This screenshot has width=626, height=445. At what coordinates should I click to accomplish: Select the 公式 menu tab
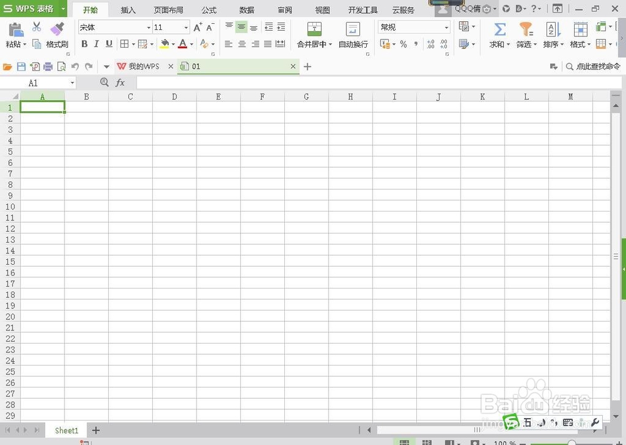pyautogui.click(x=208, y=10)
